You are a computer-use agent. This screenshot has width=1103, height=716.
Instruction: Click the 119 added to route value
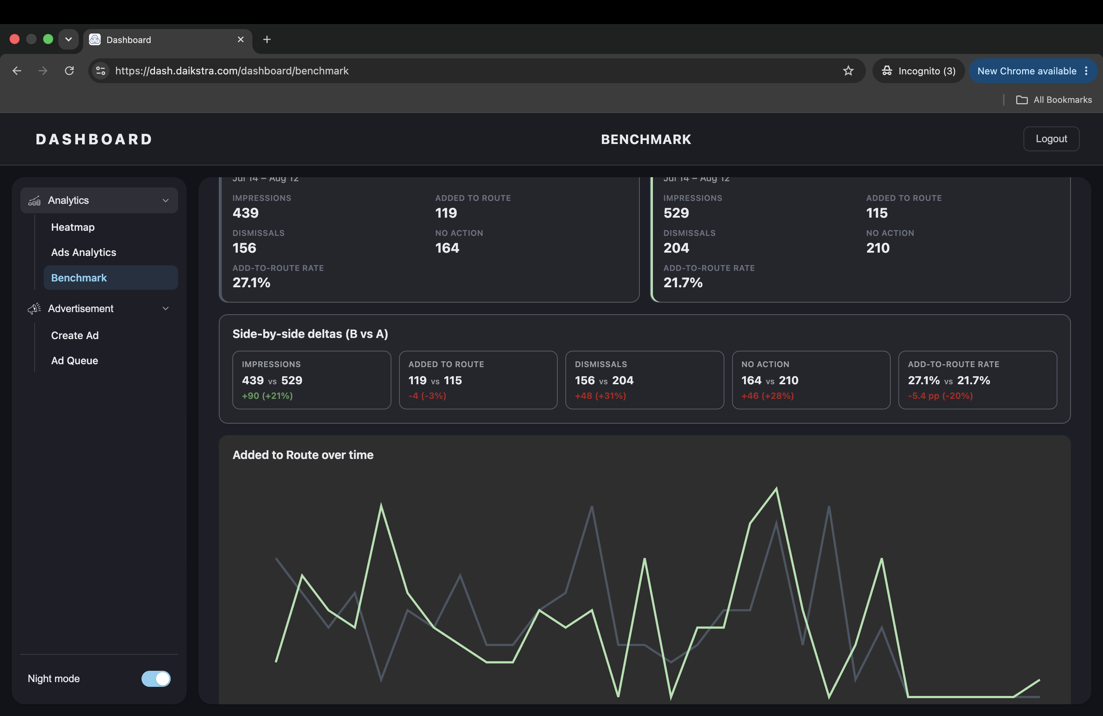click(x=446, y=213)
